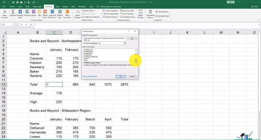Click the function list's scroll up arrow
The height and width of the screenshot is (140, 261).
(x=136, y=50)
